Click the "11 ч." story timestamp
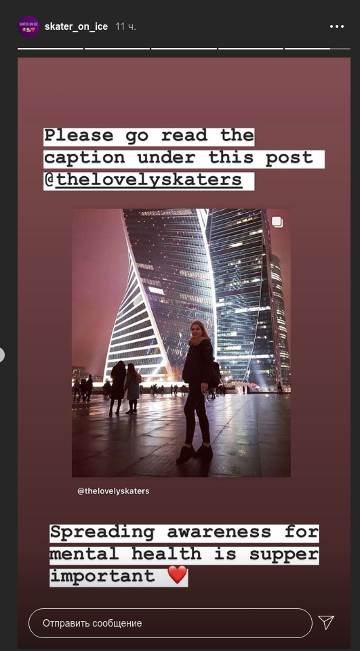Image resolution: width=360 pixels, height=651 pixels. click(x=125, y=26)
